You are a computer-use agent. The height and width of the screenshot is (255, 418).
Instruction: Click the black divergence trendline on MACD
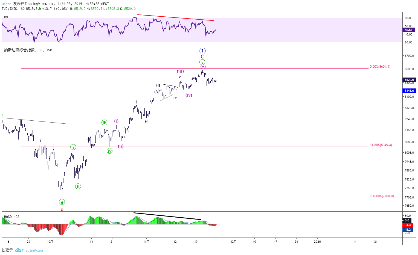coord(167,216)
